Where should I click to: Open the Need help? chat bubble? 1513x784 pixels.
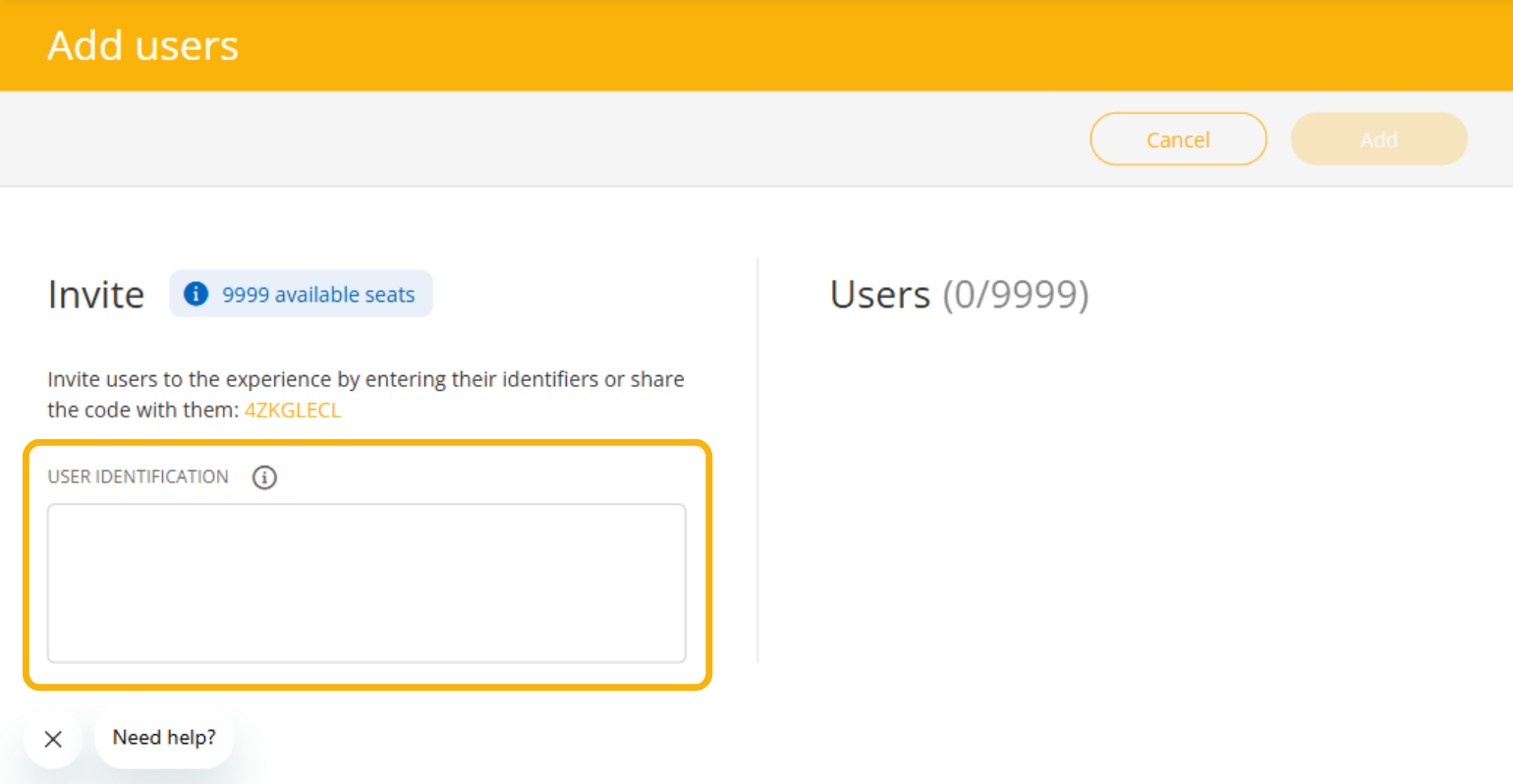pos(164,738)
